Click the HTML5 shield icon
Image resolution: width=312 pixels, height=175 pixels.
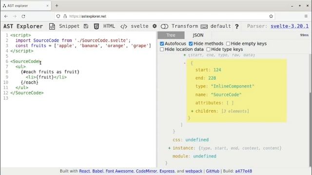coord(97,26)
